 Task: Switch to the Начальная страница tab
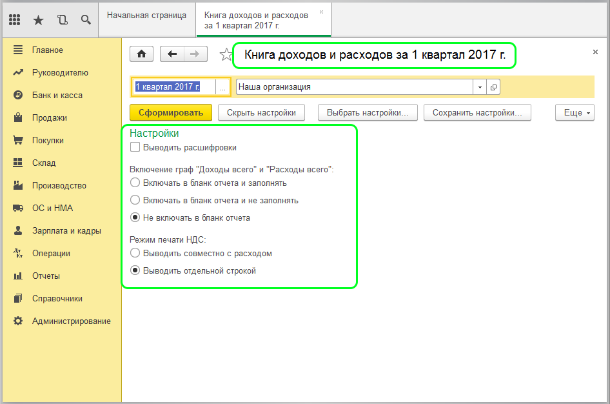pos(146,15)
